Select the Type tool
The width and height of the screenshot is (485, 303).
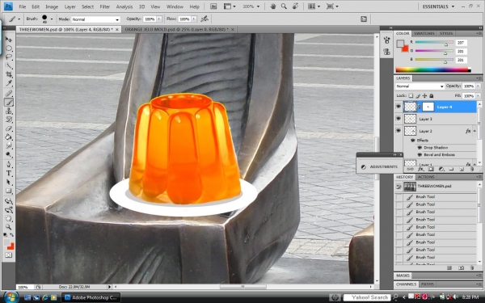click(x=9, y=173)
